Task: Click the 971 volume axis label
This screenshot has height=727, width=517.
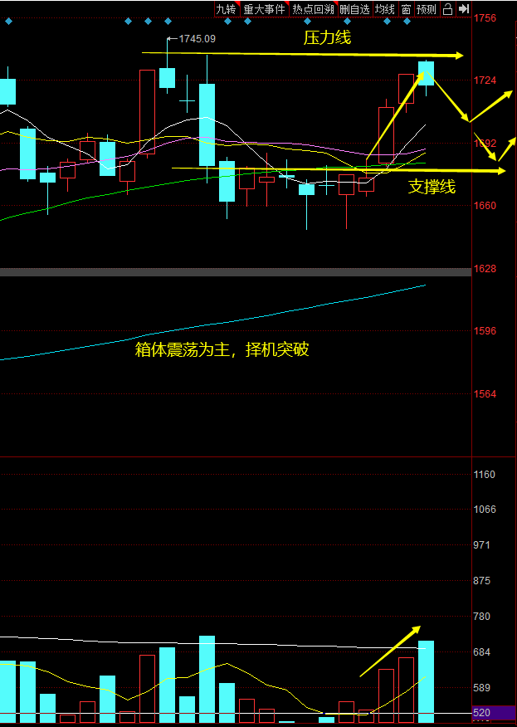Action: tap(482, 545)
